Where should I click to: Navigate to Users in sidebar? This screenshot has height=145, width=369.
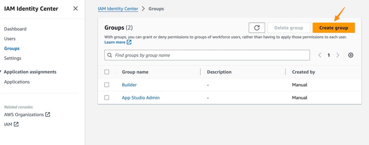tap(10, 38)
